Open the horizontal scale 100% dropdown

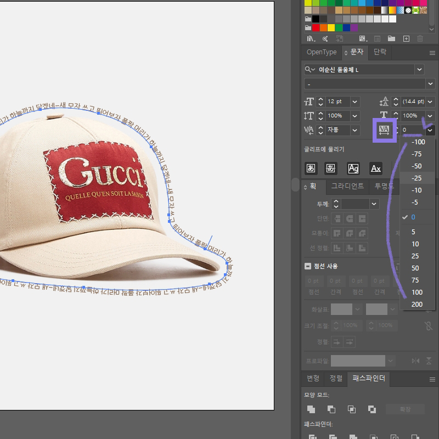[x=430, y=116]
